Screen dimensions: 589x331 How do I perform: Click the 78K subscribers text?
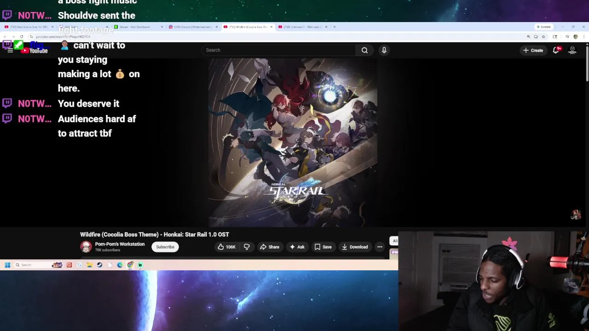point(107,250)
